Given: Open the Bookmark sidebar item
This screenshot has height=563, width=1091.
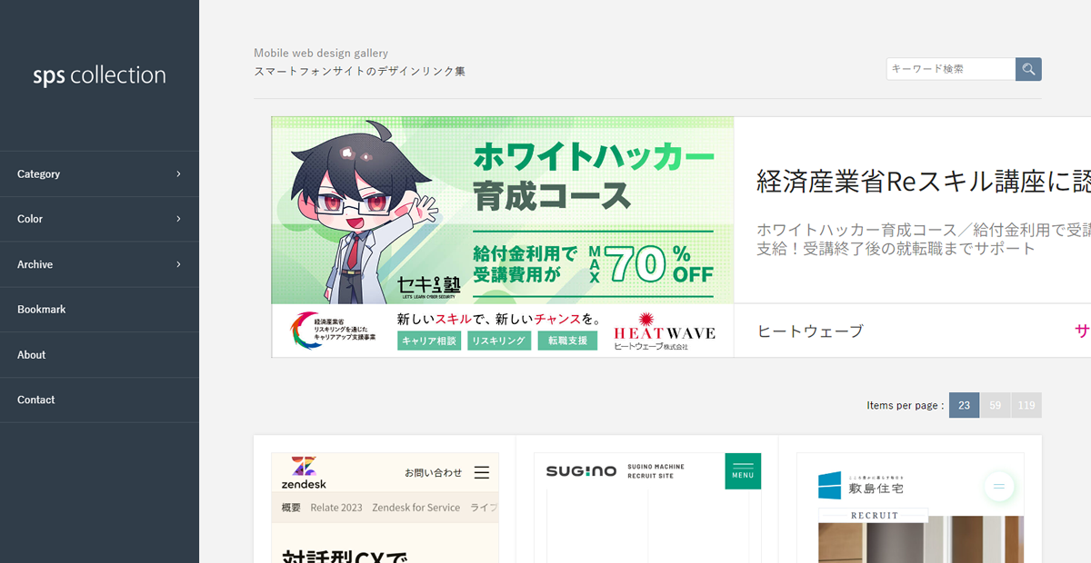Looking at the screenshot, I should (99, 310).
